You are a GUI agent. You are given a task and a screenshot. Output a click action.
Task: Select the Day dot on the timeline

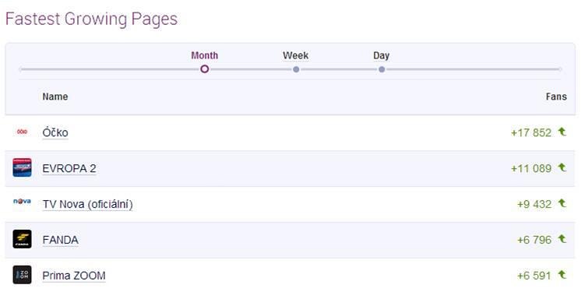pos(382,69)
